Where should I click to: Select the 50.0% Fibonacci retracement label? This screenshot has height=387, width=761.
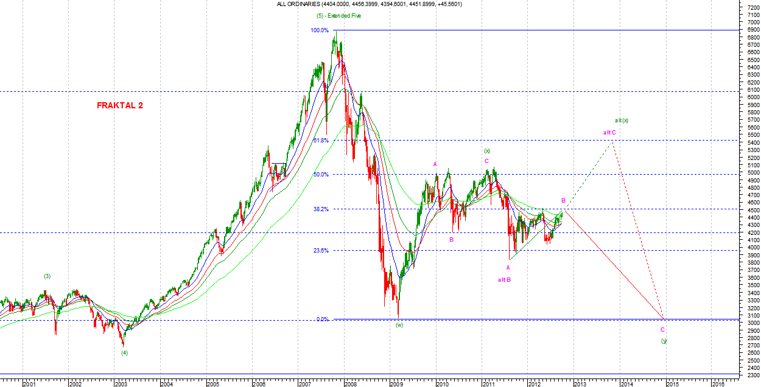coord(320,175)
